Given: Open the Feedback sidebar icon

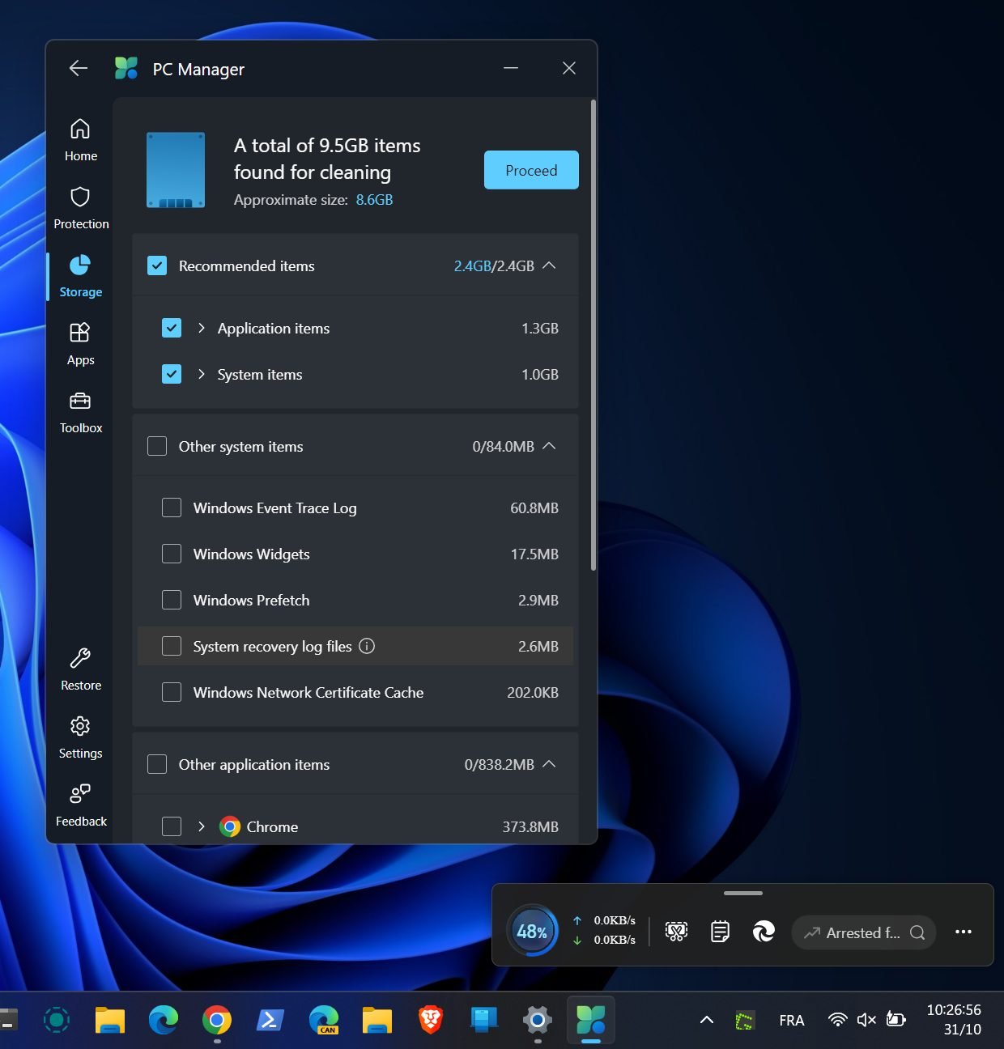Looking at the screenshot, I should [x=80, y=805].
